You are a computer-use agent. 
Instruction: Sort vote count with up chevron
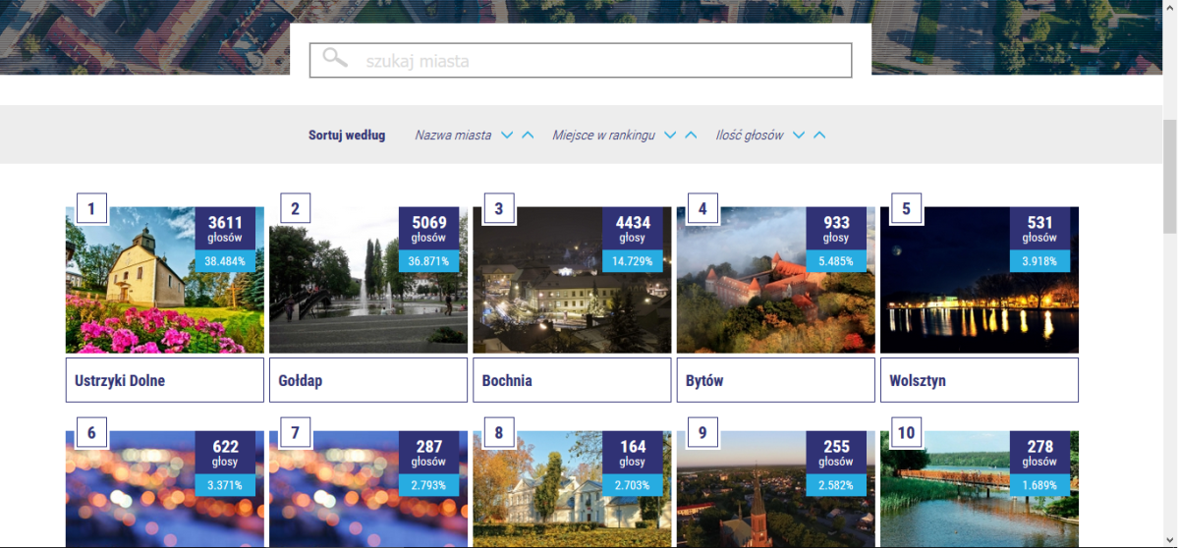tap(819, 136)
